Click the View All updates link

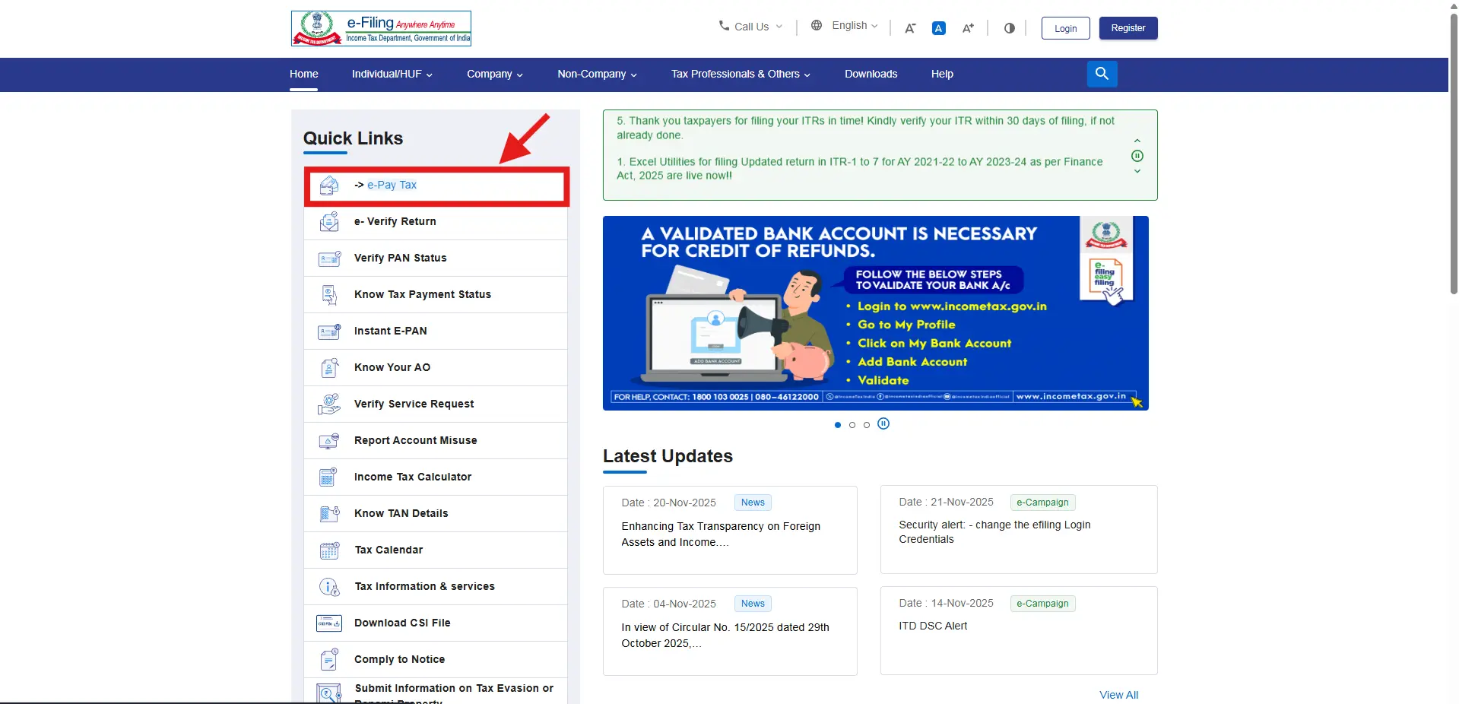pos(1117,694)
